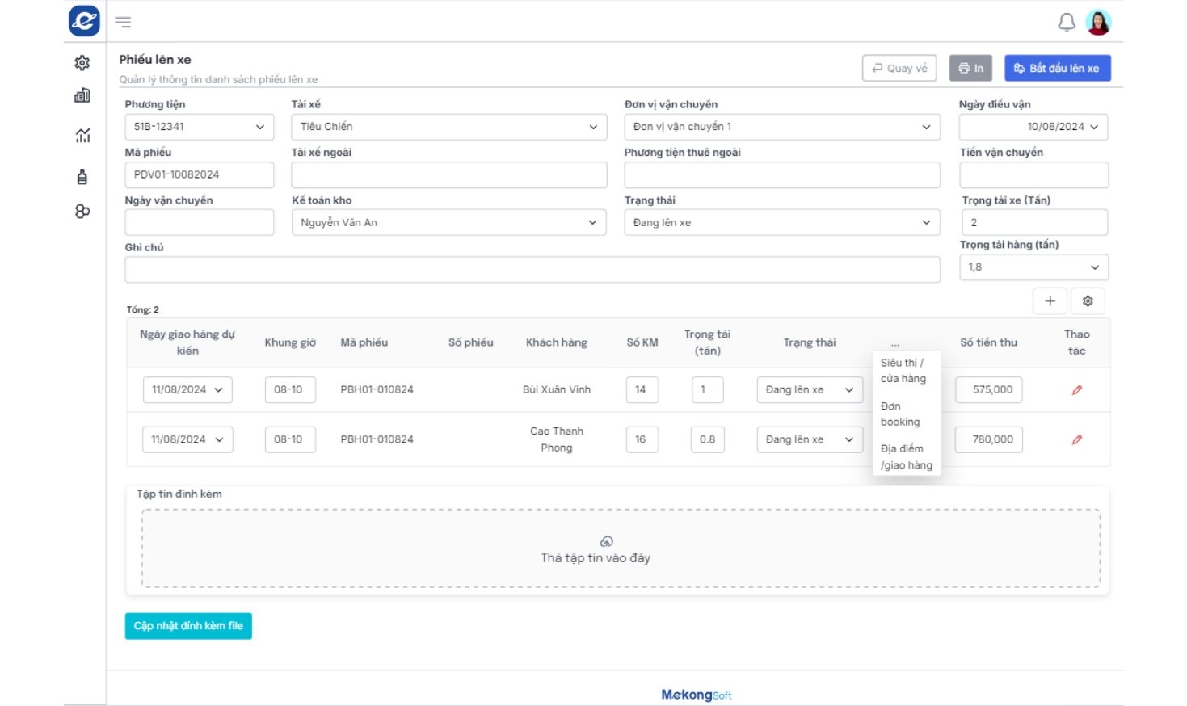
Task: Open settings gear in left sidebar
Action: [82, 62]
